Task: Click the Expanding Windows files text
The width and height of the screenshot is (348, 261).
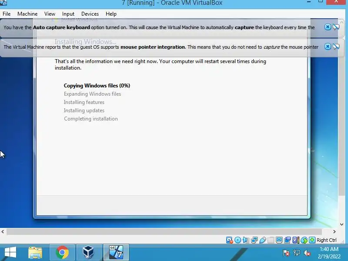Action: (92, 94)
